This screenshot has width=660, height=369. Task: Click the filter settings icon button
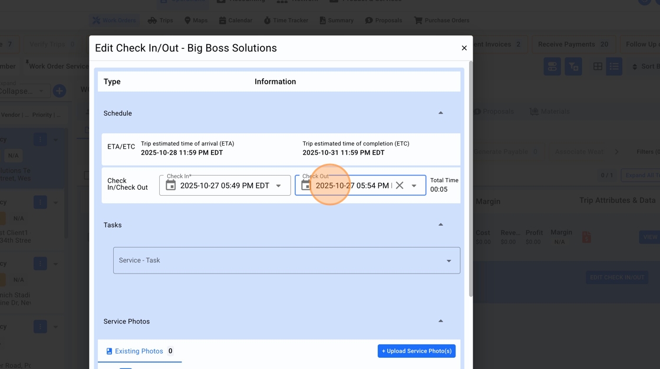(573, 67)
